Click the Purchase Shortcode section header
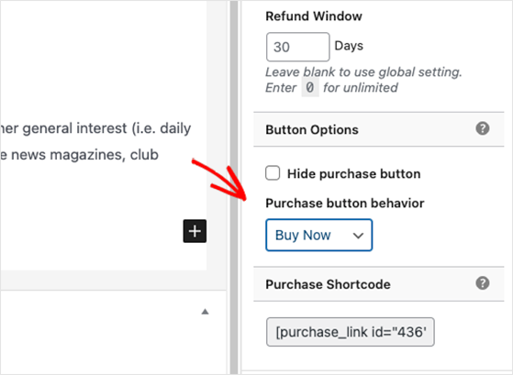 pos(378,284)
